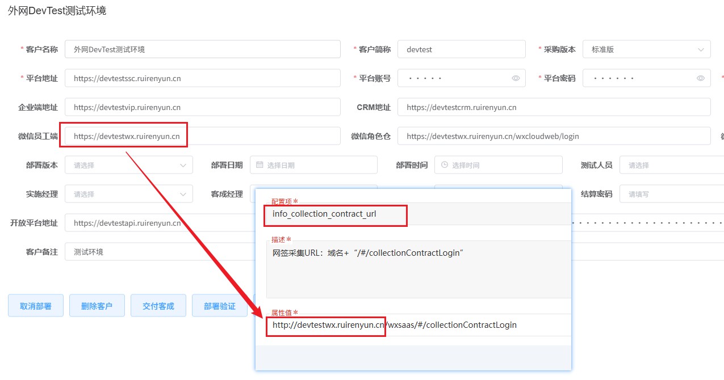The image size is (724, 380).
Task: Click the 删除客户 button
Action: pyautogui.click(x=97, y=305)
